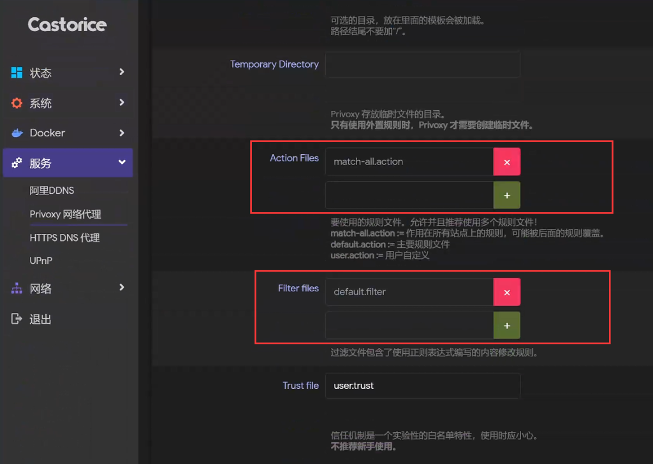Open HTTPS DNS 代理 page
The image size is (653, 464).
[64, 238]
